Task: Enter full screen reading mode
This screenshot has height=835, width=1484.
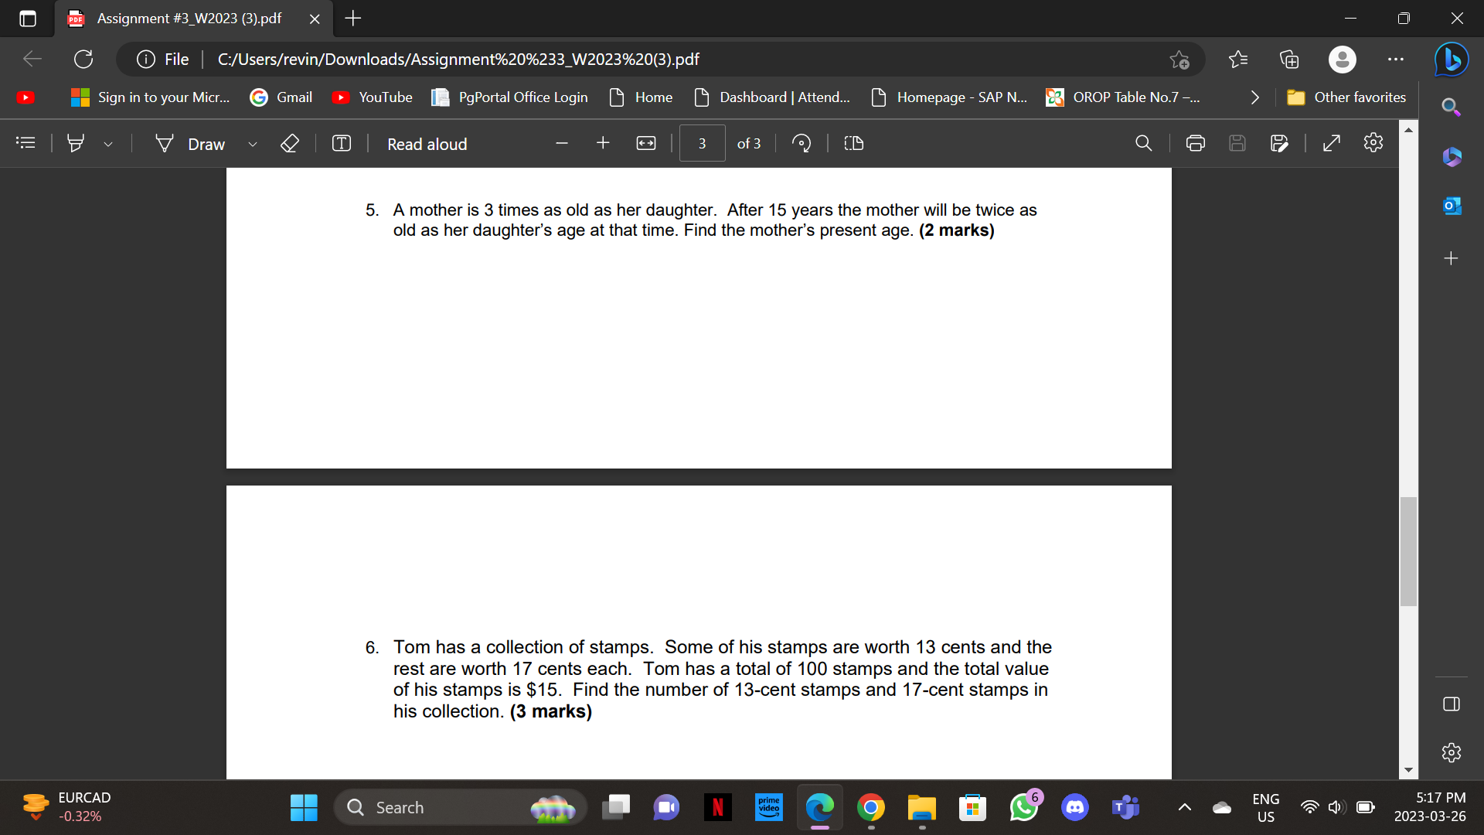Action: (1332, 143)
